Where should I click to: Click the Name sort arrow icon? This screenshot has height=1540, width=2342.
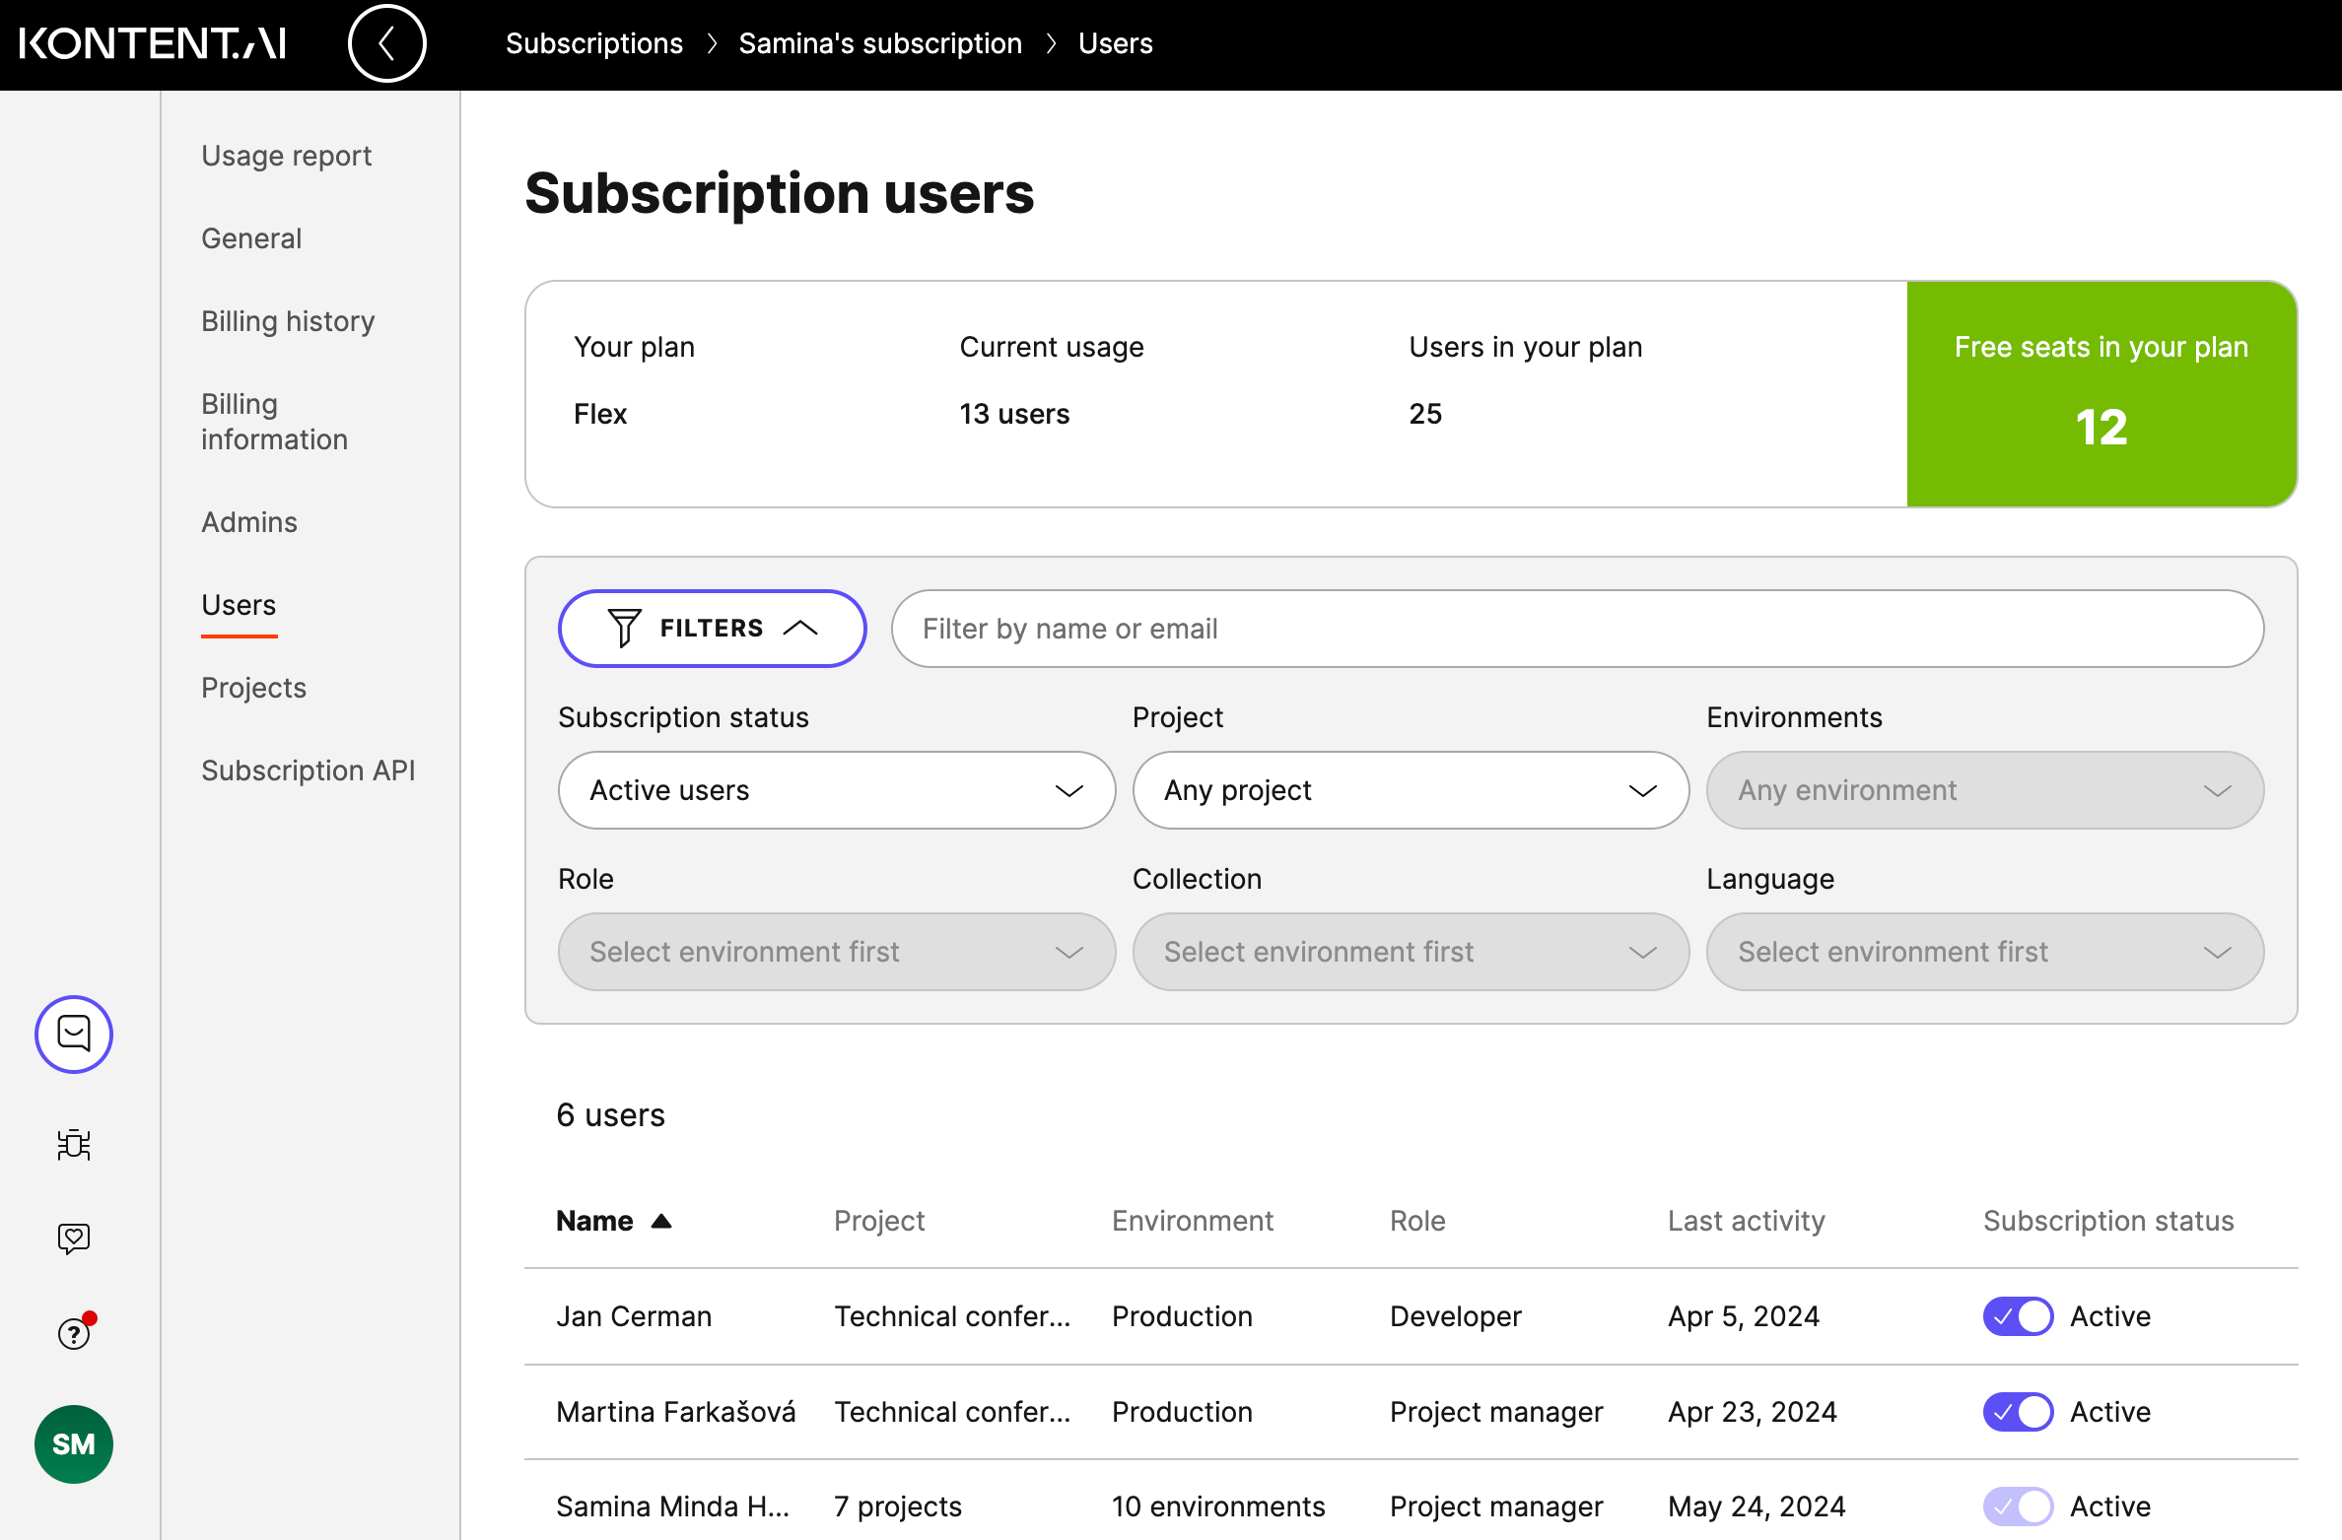(661, 1221)
